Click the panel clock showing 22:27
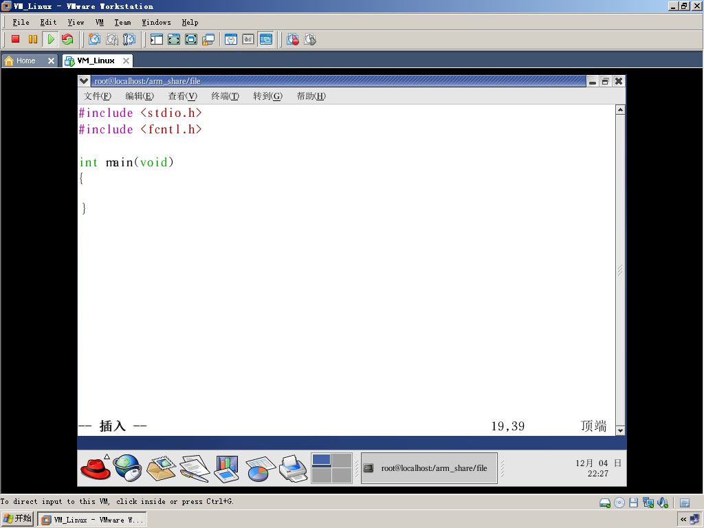Screen dimensions: 704x528 point(598,468)
